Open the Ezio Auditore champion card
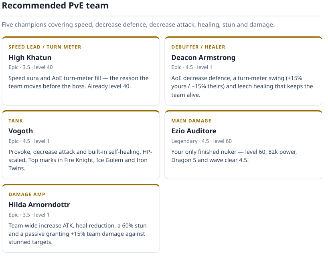 click(243, 145)
